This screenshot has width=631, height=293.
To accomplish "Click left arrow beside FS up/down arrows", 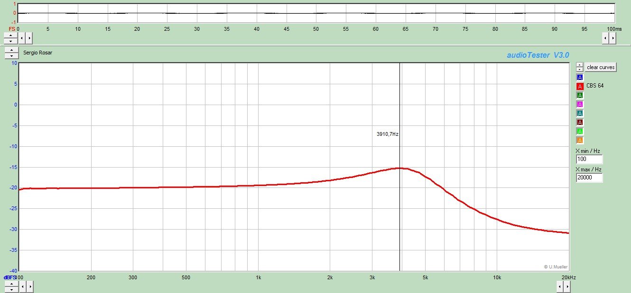I will (21, 38).
